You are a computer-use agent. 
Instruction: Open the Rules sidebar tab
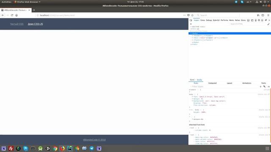point(196,83)
